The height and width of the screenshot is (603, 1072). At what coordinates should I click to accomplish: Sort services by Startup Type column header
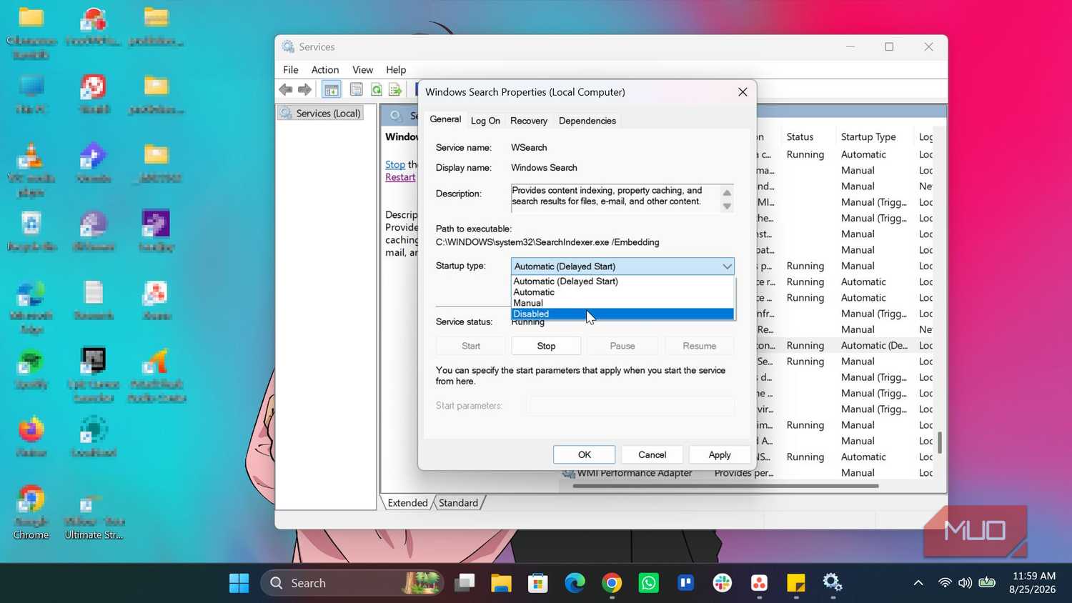pos(868,136)
